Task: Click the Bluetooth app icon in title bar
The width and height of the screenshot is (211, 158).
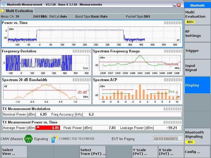Action: tap(4, 4)
